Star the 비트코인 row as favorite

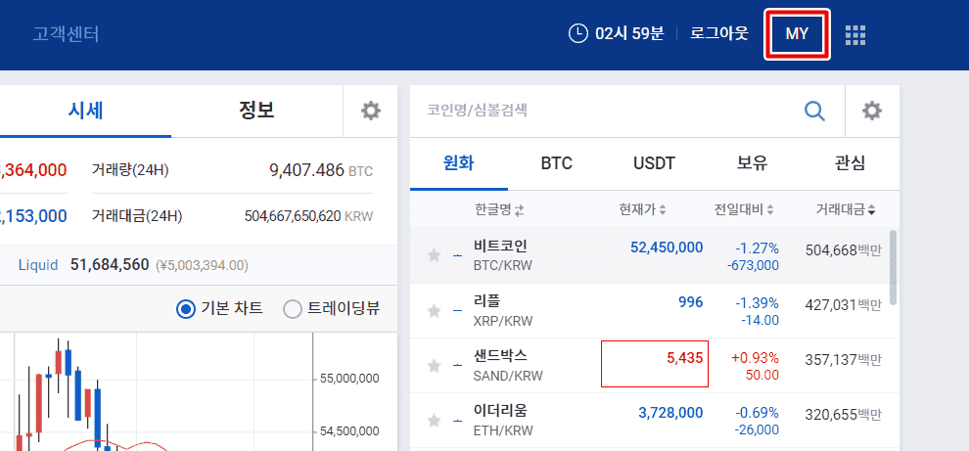[x=434, y=256]
